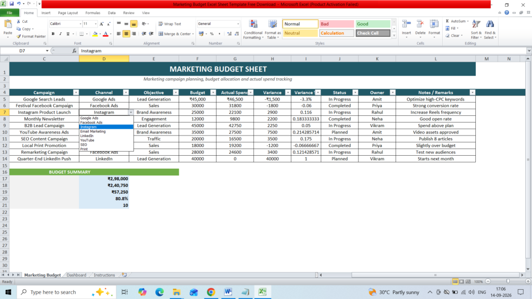Viewport: 532px width, 299px height.
Task: Toggle Wrap Text
Action: point(170,24)
